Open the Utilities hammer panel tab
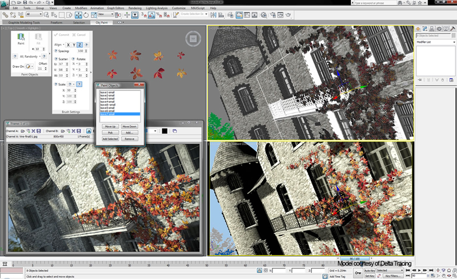 452,29
